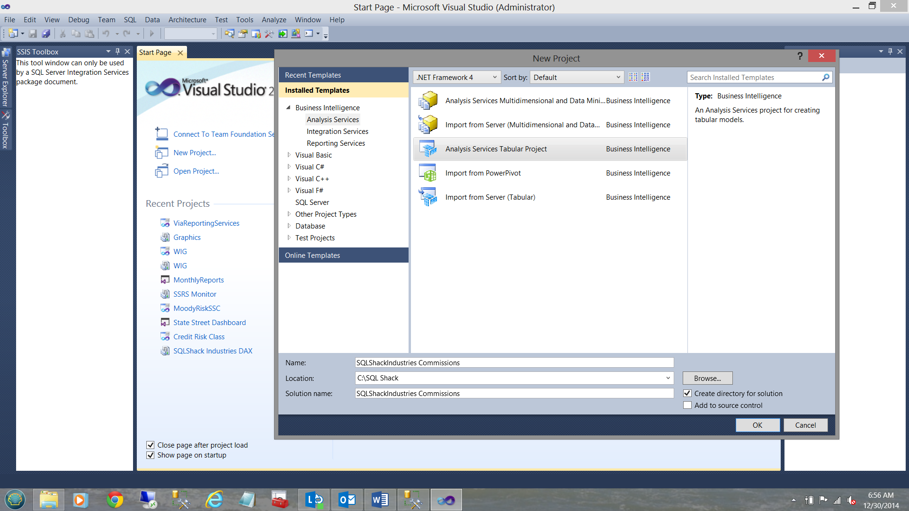Image resolution: width=909 pixels, height=511 pixels.
Task: Confirm the dialog with OK
Action: [x=757, y=425]
